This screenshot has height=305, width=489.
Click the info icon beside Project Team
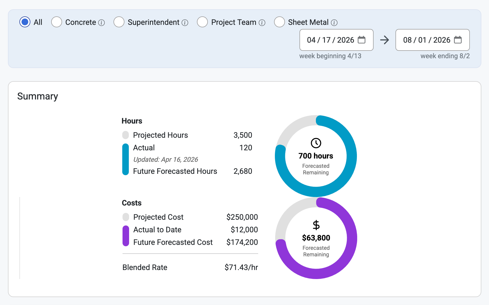(262, 23)
